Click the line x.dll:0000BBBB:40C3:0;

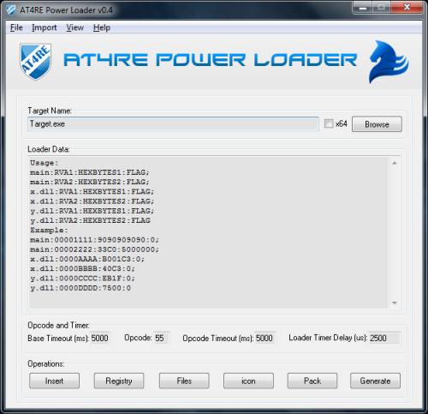82,268
